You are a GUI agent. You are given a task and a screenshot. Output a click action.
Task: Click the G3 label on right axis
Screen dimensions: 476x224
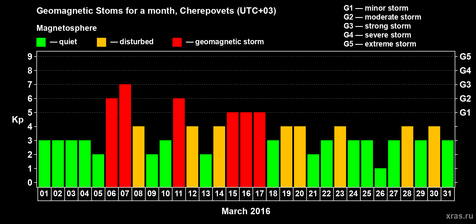(x=465, y=85)
